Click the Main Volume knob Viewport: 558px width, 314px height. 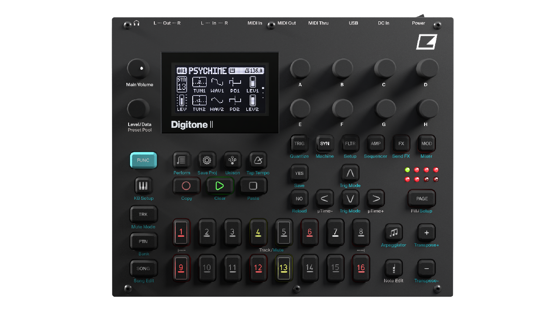pyautogui.click(x=138, y=69)
